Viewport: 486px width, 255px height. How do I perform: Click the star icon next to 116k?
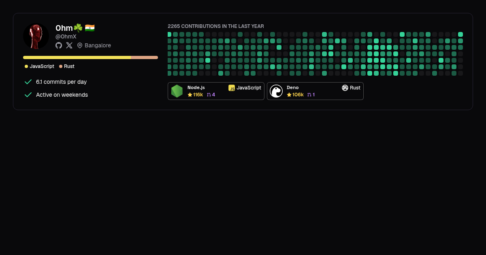click(x=190, y=95)
